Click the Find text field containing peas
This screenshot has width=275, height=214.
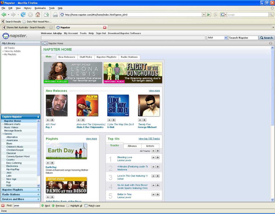click(27, 205)
